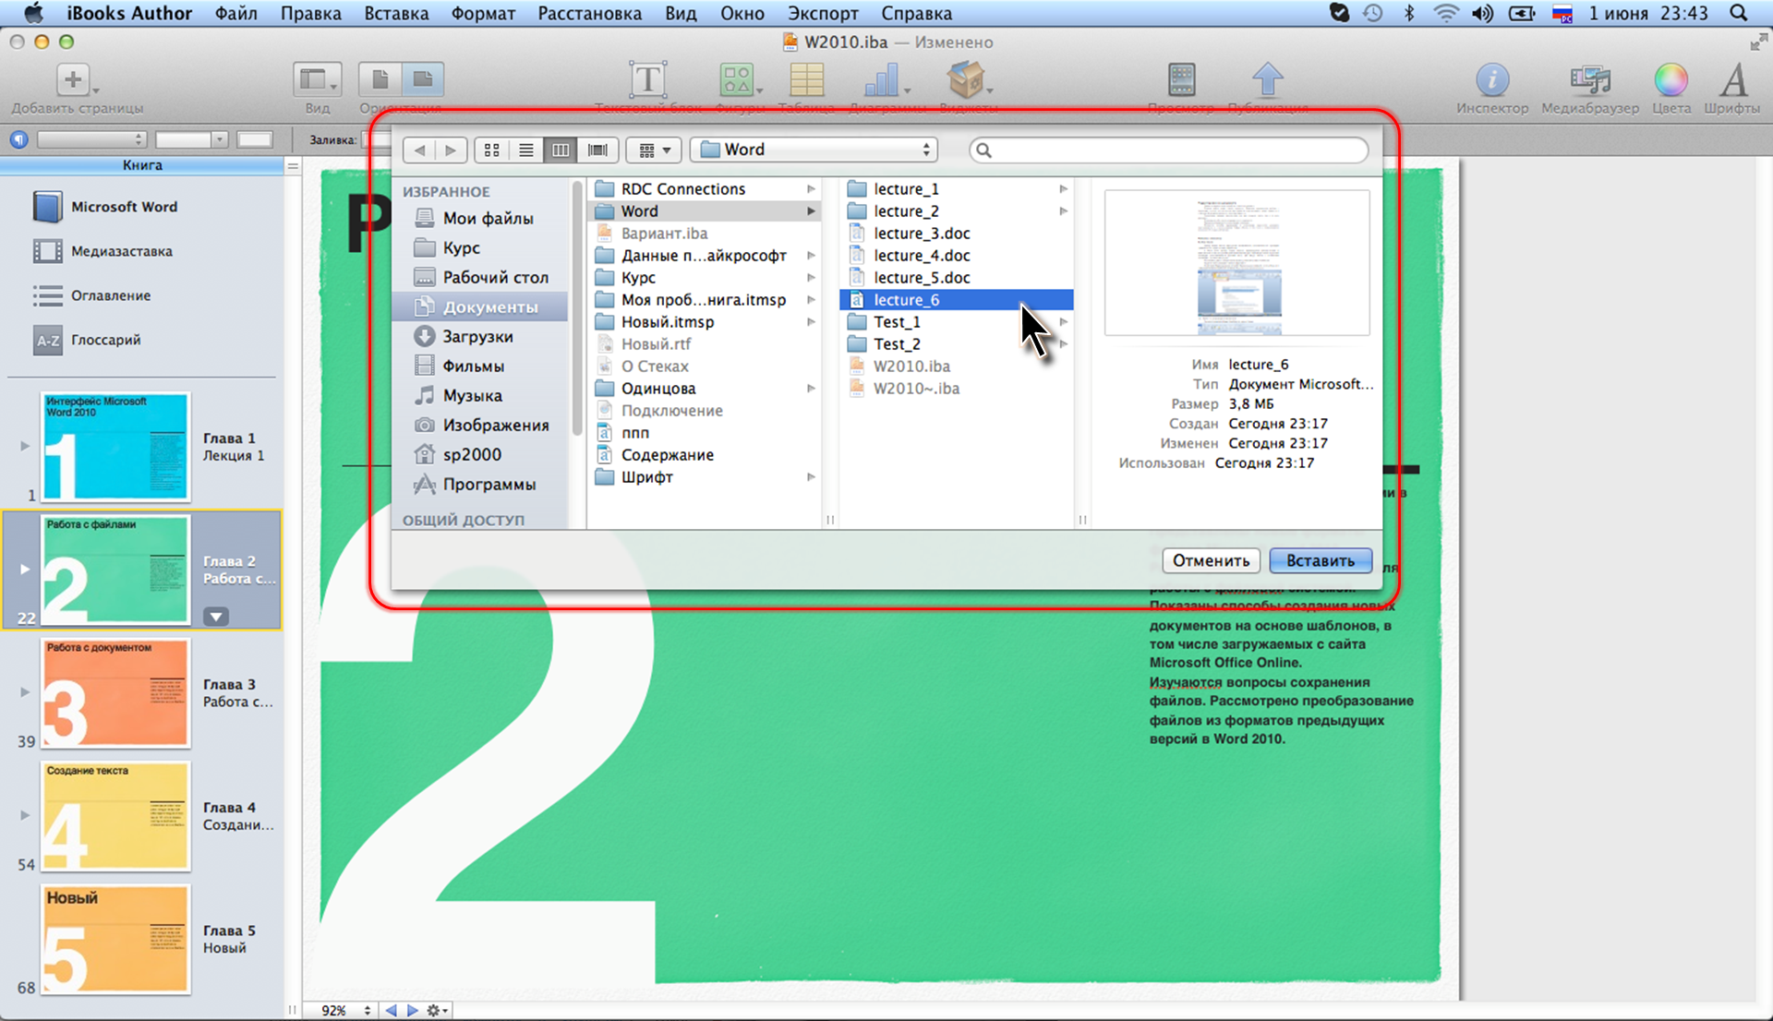
Task: Click the file dialog search field
Action: (x=1168, y=150)
